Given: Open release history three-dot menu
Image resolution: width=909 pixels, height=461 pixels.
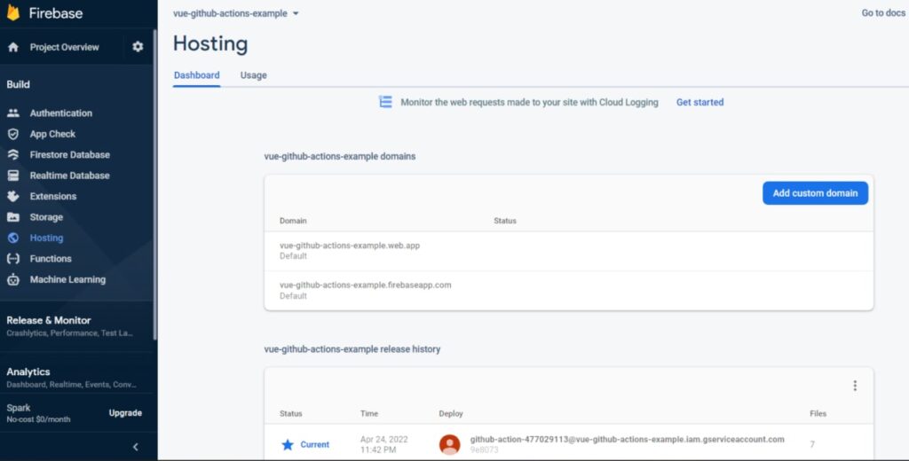Looking at the screenshot, I should (855, 386).
